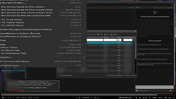Choose To Tree View menu item
This screenshot has height=99, width=176.
pyautogui.click(x=43, y=20)
